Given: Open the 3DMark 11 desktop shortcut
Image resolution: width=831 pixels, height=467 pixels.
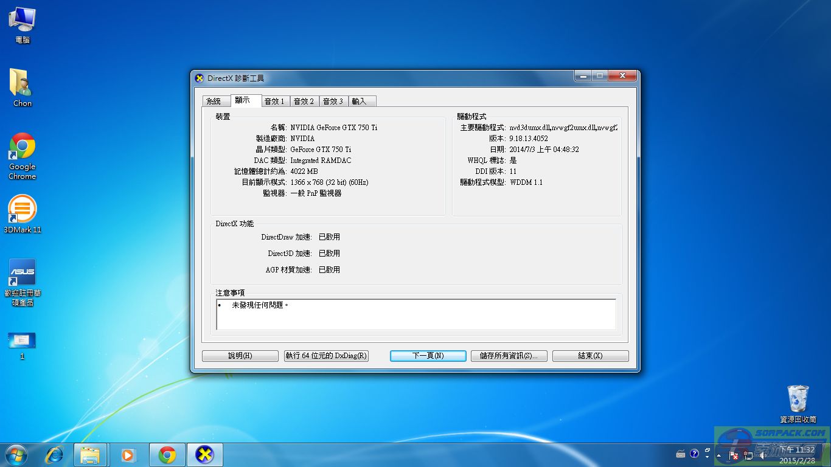Looking at the screenshot, I should 22,210.
